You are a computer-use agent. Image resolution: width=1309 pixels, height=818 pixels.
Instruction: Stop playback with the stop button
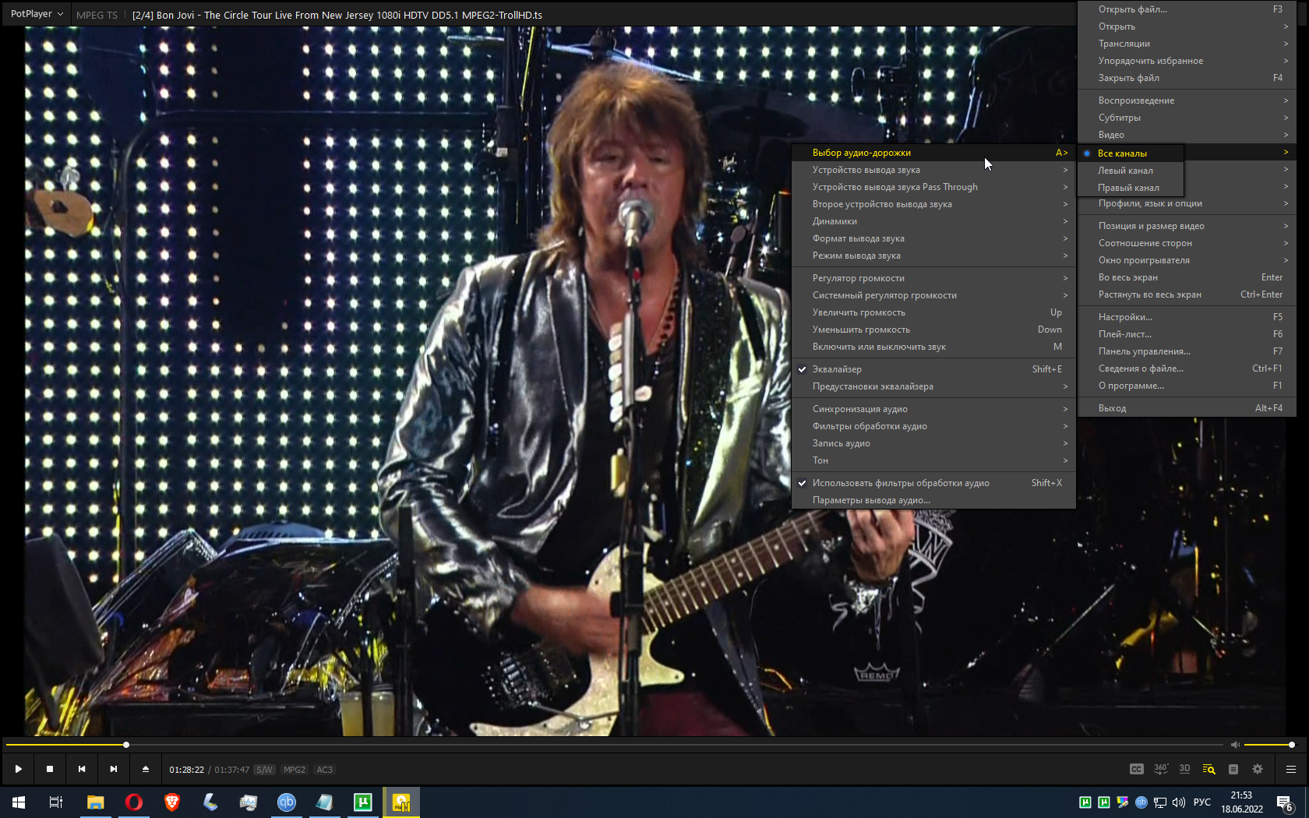coord(50,769)
